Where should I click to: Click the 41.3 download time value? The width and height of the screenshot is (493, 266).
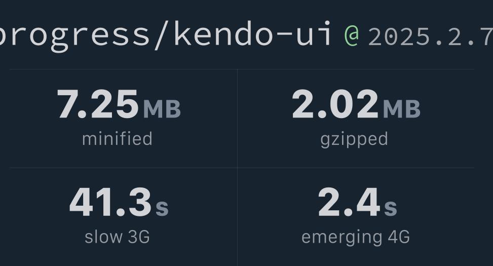click(x=110, y=202)
